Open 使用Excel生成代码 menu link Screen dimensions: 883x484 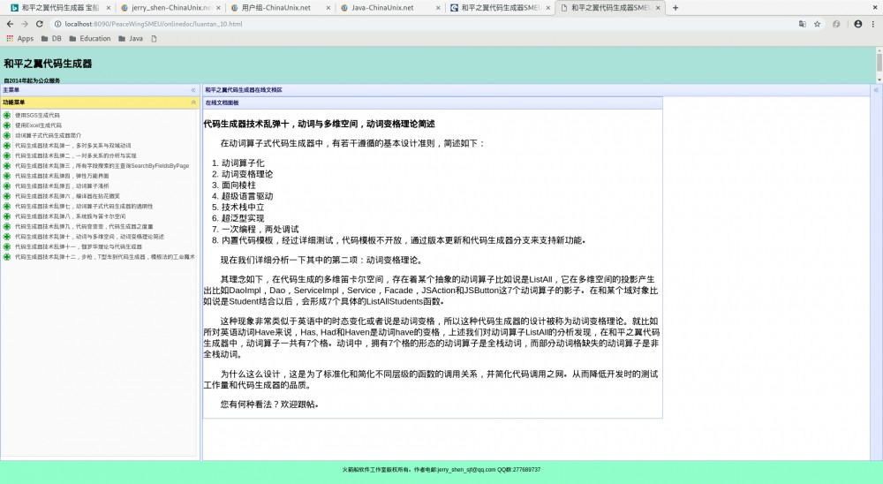coord(38,125)
